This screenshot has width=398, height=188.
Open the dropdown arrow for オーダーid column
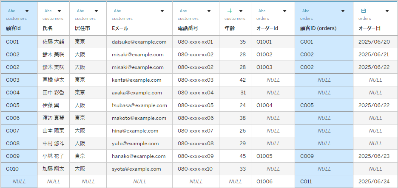[x=284, y=11]
